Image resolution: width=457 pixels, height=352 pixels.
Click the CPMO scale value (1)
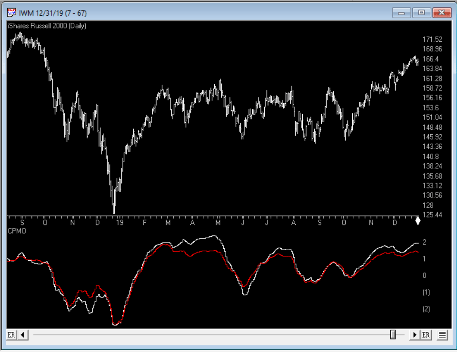(426, 292)
